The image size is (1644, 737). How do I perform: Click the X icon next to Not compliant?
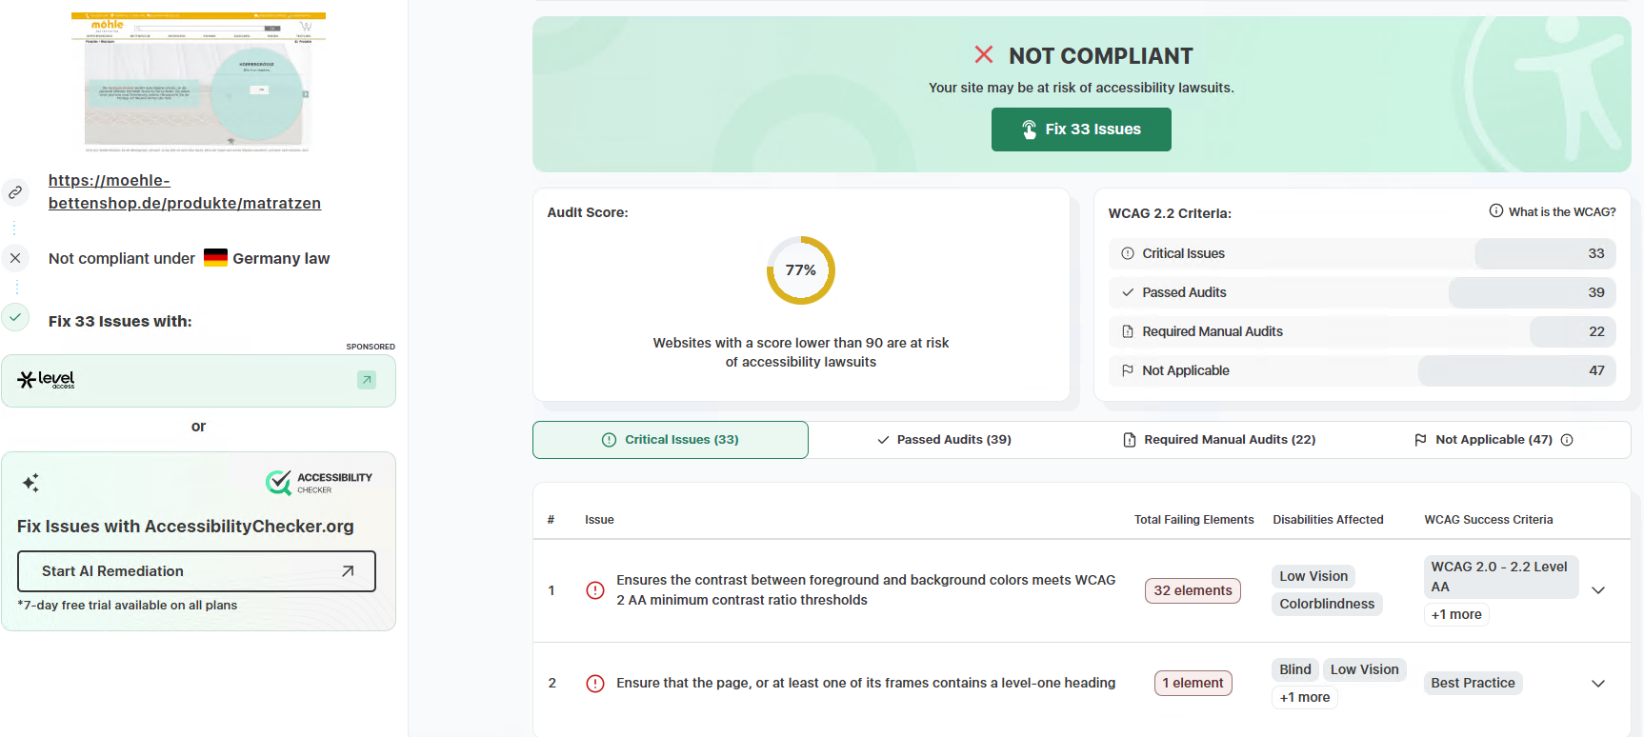click(15, 258)
